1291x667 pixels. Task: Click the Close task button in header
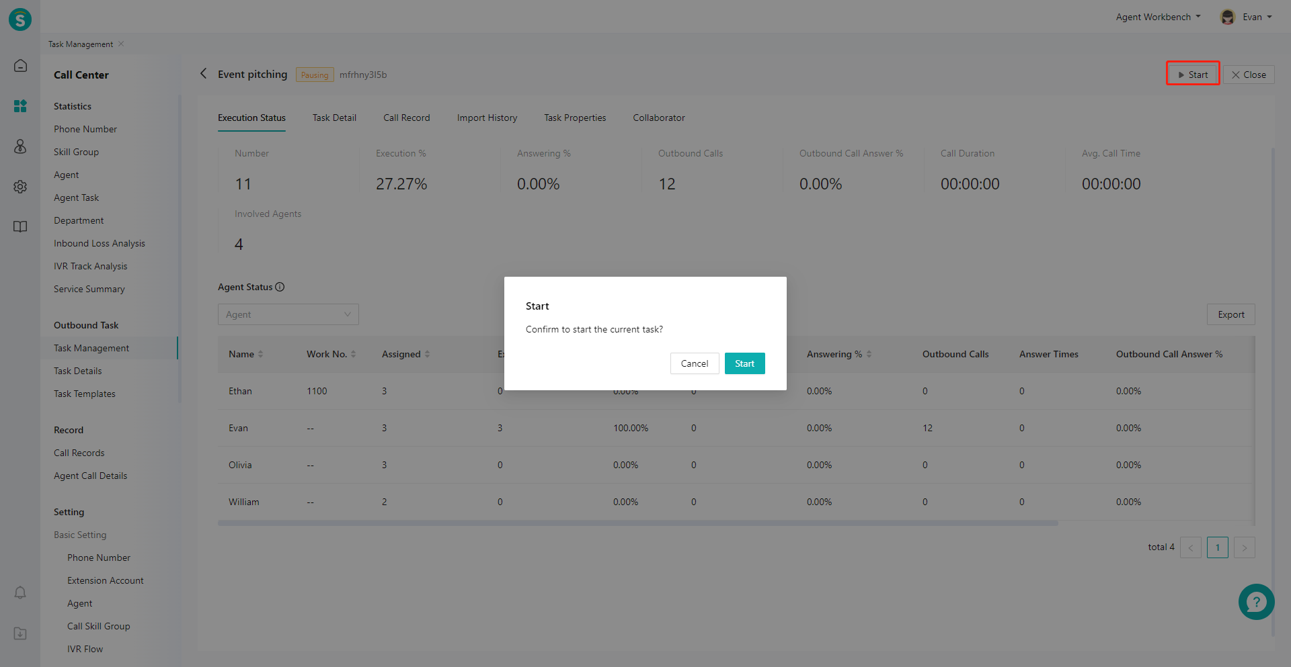coord(1249,75)
